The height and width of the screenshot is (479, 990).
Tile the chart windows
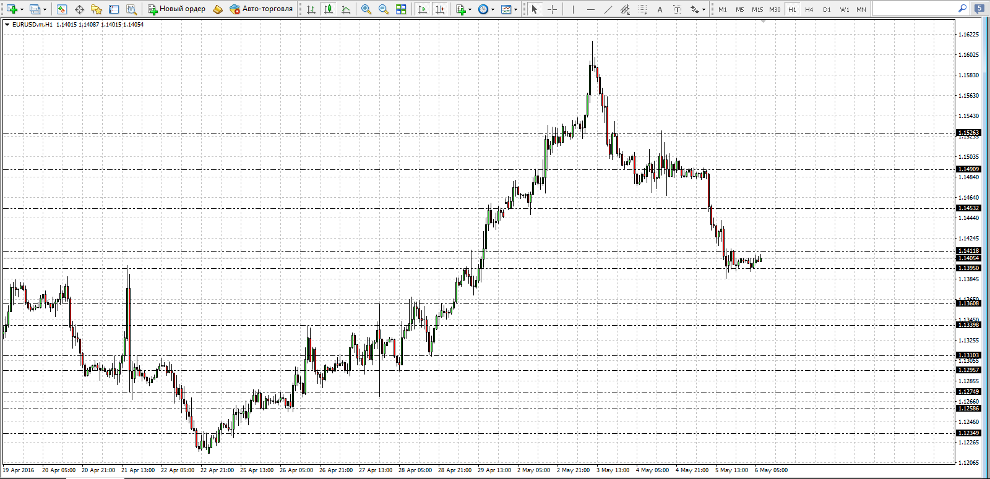coord(401,9)
